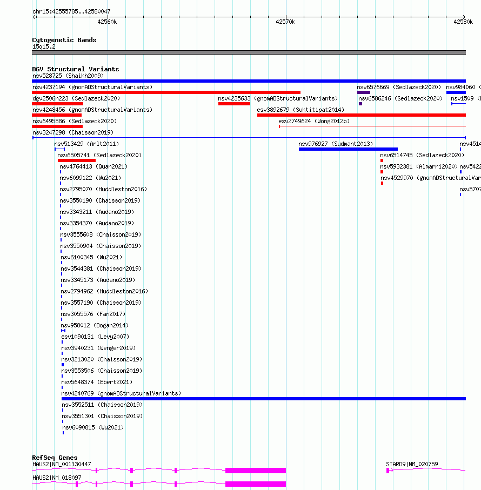Click the nsv6495886 (Sedlazeck2020) label
Image resolution: width=481 pixels, height=490 pixels.
tap(75, 121)
